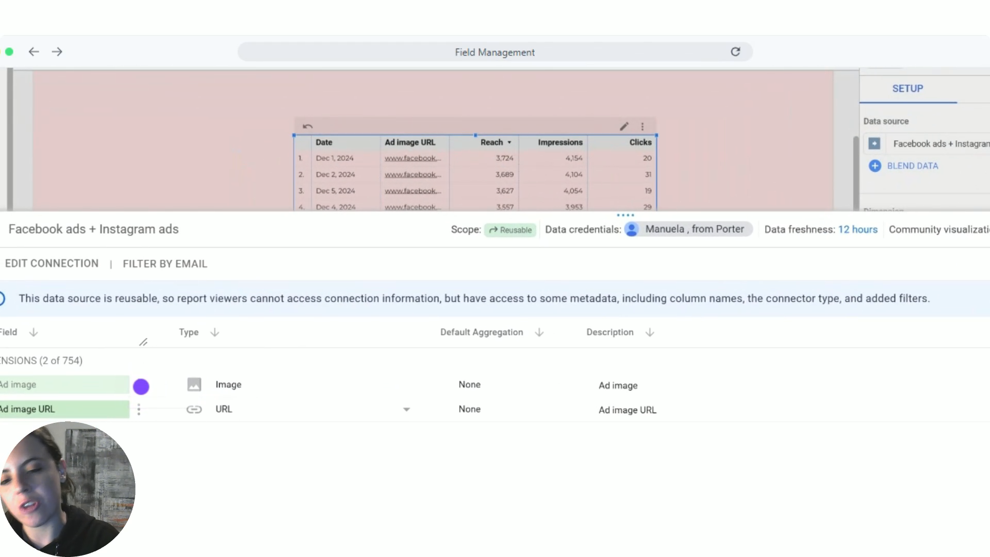Screen dimensions: 990x557
Task: Sort by Default Aggregation arrow
Action: pyautogui.click(x=539, y=333)
